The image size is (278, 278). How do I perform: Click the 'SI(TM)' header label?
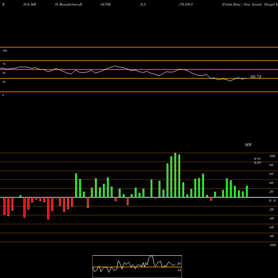[x=106, y=4]
